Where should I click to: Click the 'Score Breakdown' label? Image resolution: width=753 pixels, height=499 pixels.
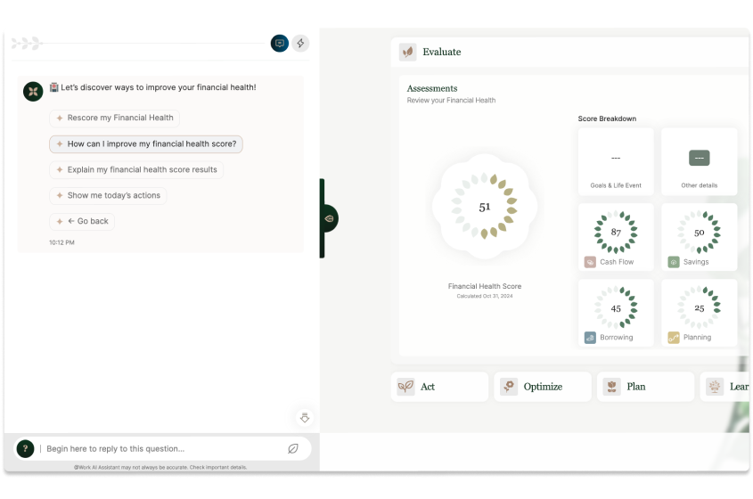click(607, 119)
